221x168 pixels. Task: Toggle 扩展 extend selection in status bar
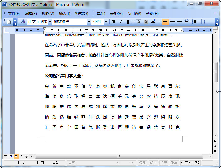[x=163, y=163]
